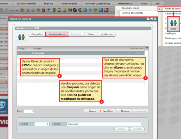Select Archivo documental menu entry
Viewport: 181px width, 139px height.
coord(132,13)
